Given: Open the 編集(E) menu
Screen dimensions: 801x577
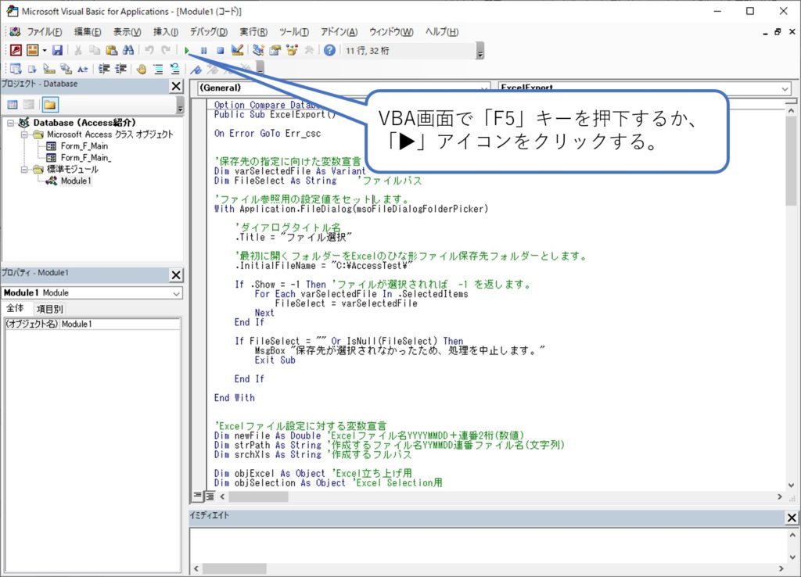Looking at the screenshot, I should pos(88,31).
